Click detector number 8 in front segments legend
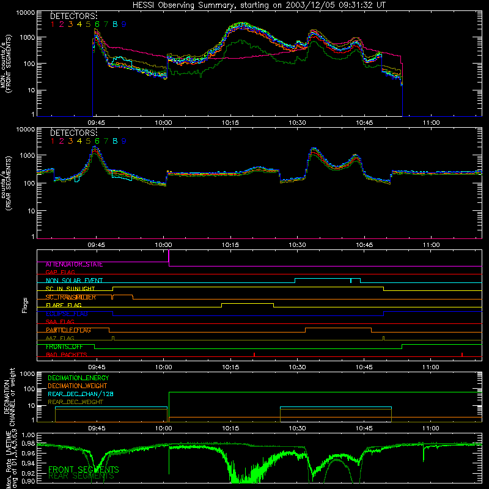The image size is (489, 489). point(115,24)
